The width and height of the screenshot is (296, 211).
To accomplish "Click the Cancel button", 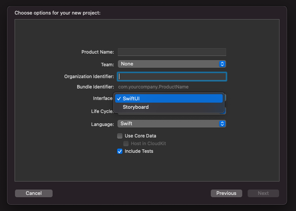I will pos(34,193).
